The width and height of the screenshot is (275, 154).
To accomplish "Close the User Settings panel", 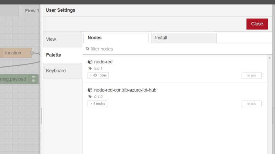I will [257, 24].
